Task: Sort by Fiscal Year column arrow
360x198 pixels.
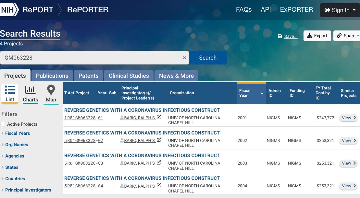Action: 262,93
